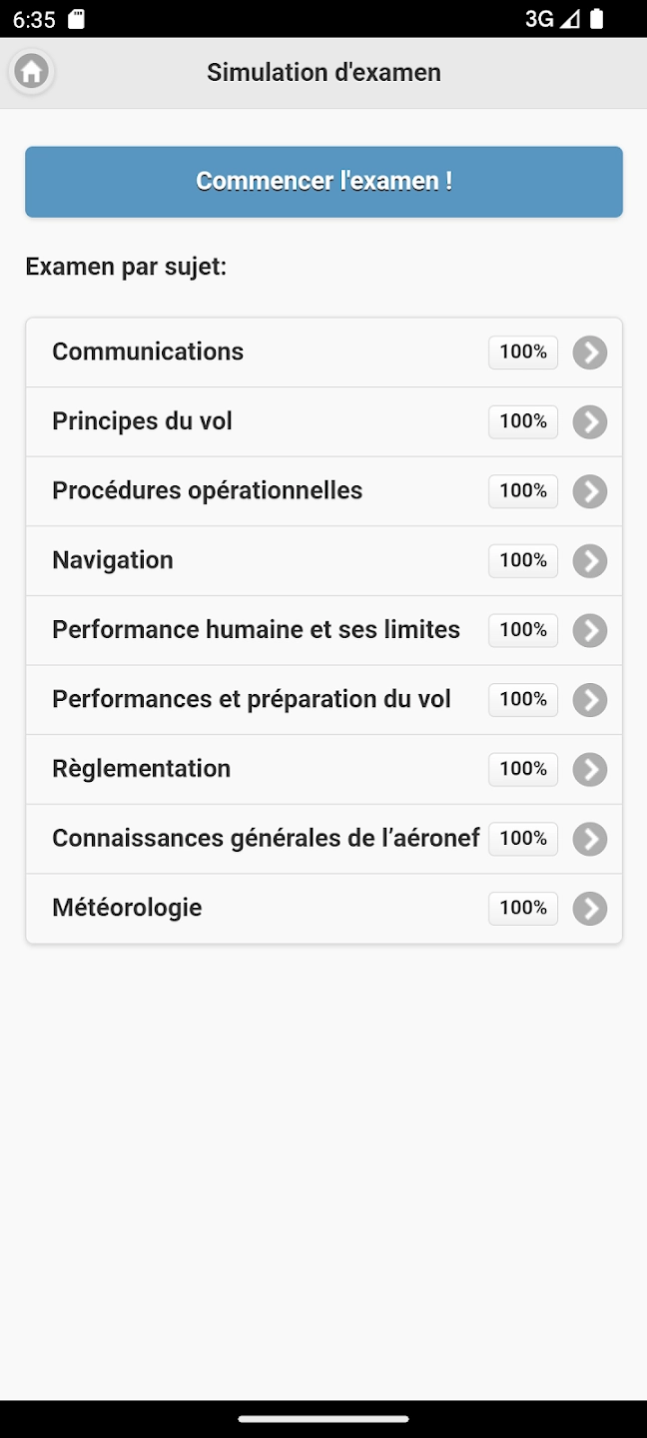Tap the 100% badge next to Règlementation
Viewport: 647px width, 1438px height.
click(x=522, y=769)
